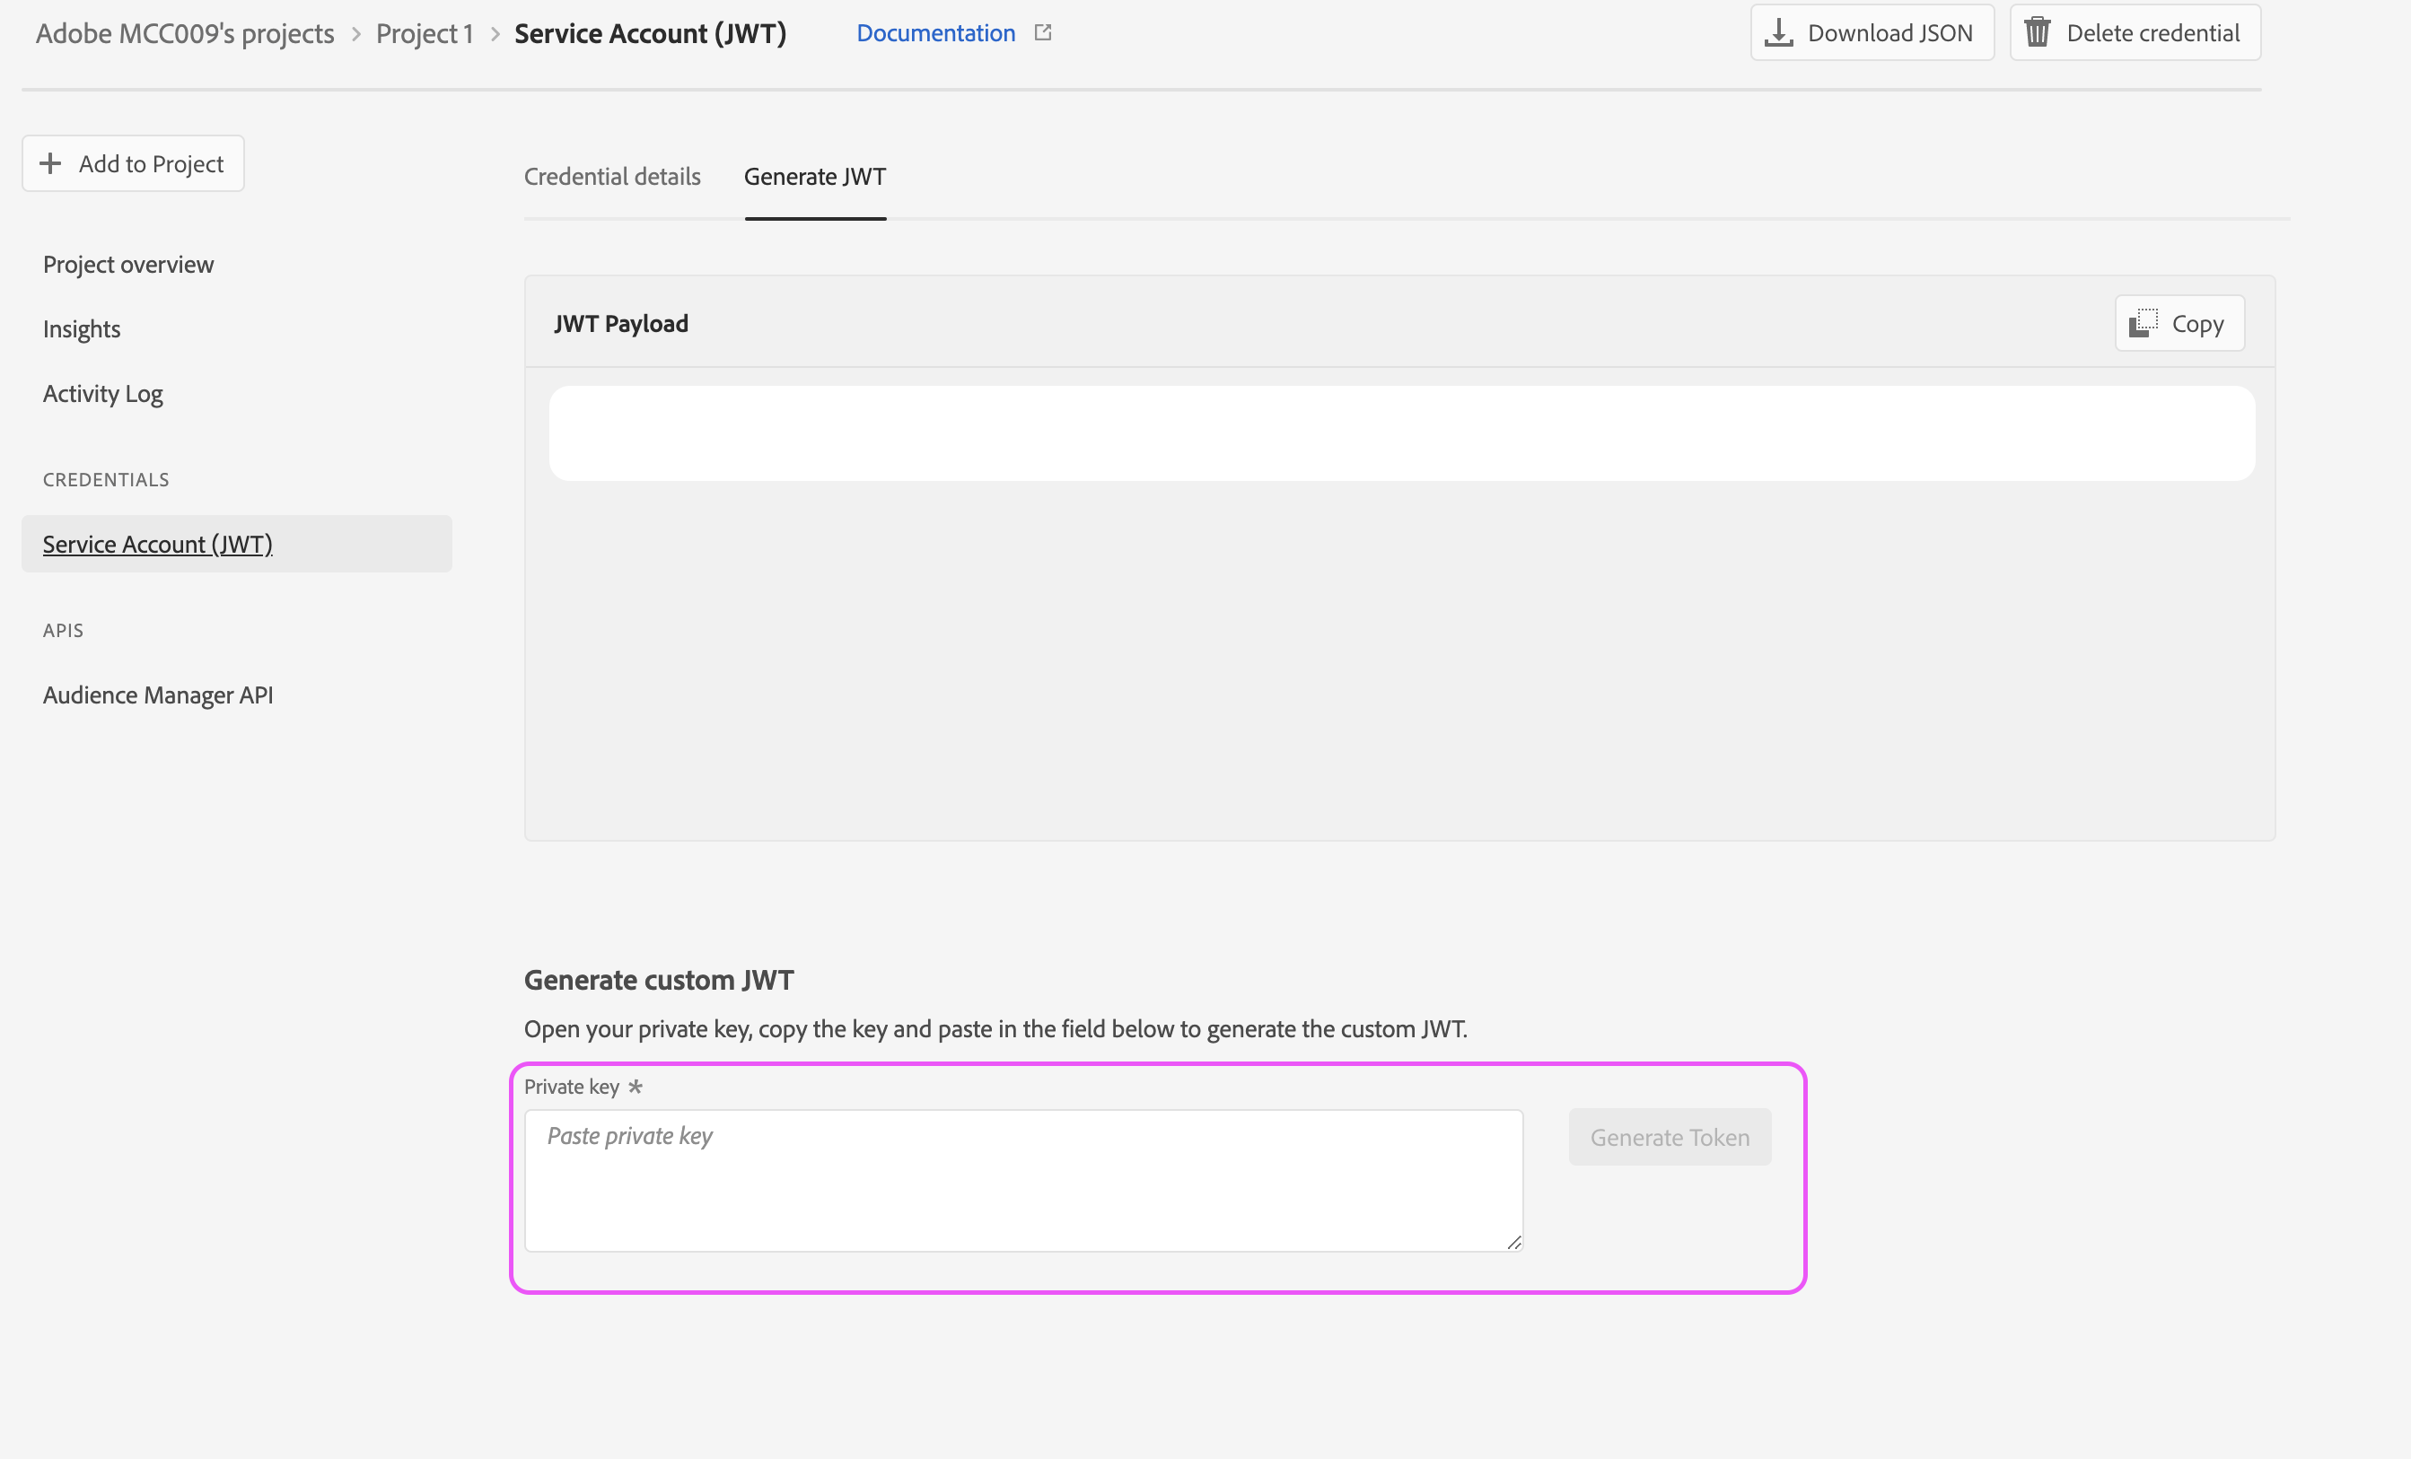Open the Documentation link

coord(935,33)
